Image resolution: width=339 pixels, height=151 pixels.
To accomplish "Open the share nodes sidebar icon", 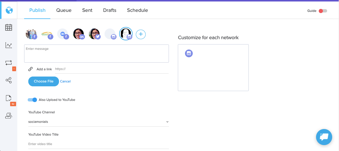I will (9, 80).
